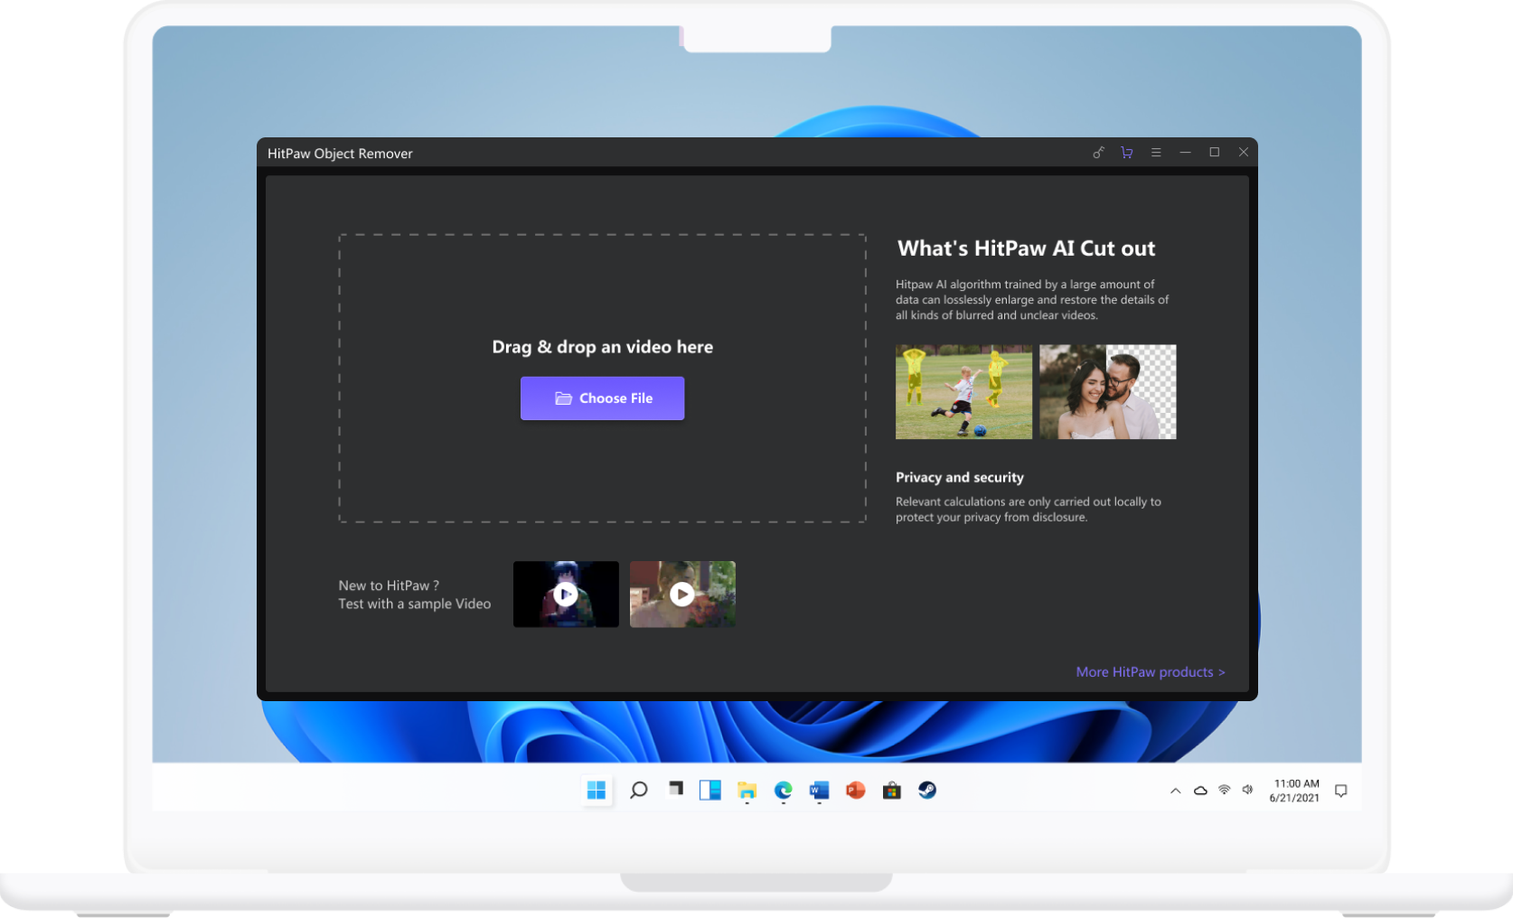The image size is (1513, 918).
Task: Click 'Test with a sample Video' text
Action: (415, 604)
